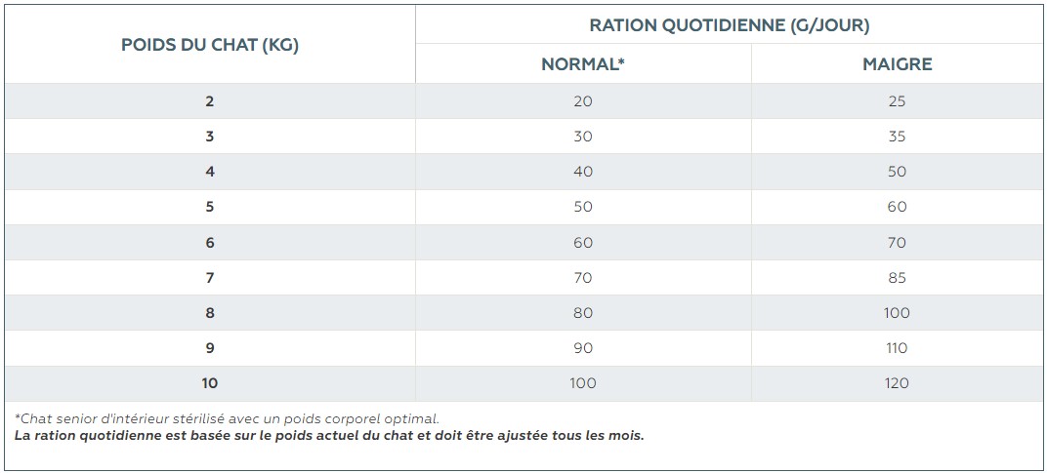
Task: Click the "NORMAL*" column heading
Action: click(583, 64)
